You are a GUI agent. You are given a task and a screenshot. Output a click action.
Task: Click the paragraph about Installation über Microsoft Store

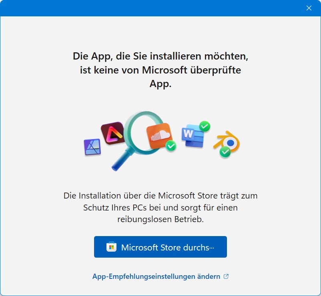pos(160,207)
